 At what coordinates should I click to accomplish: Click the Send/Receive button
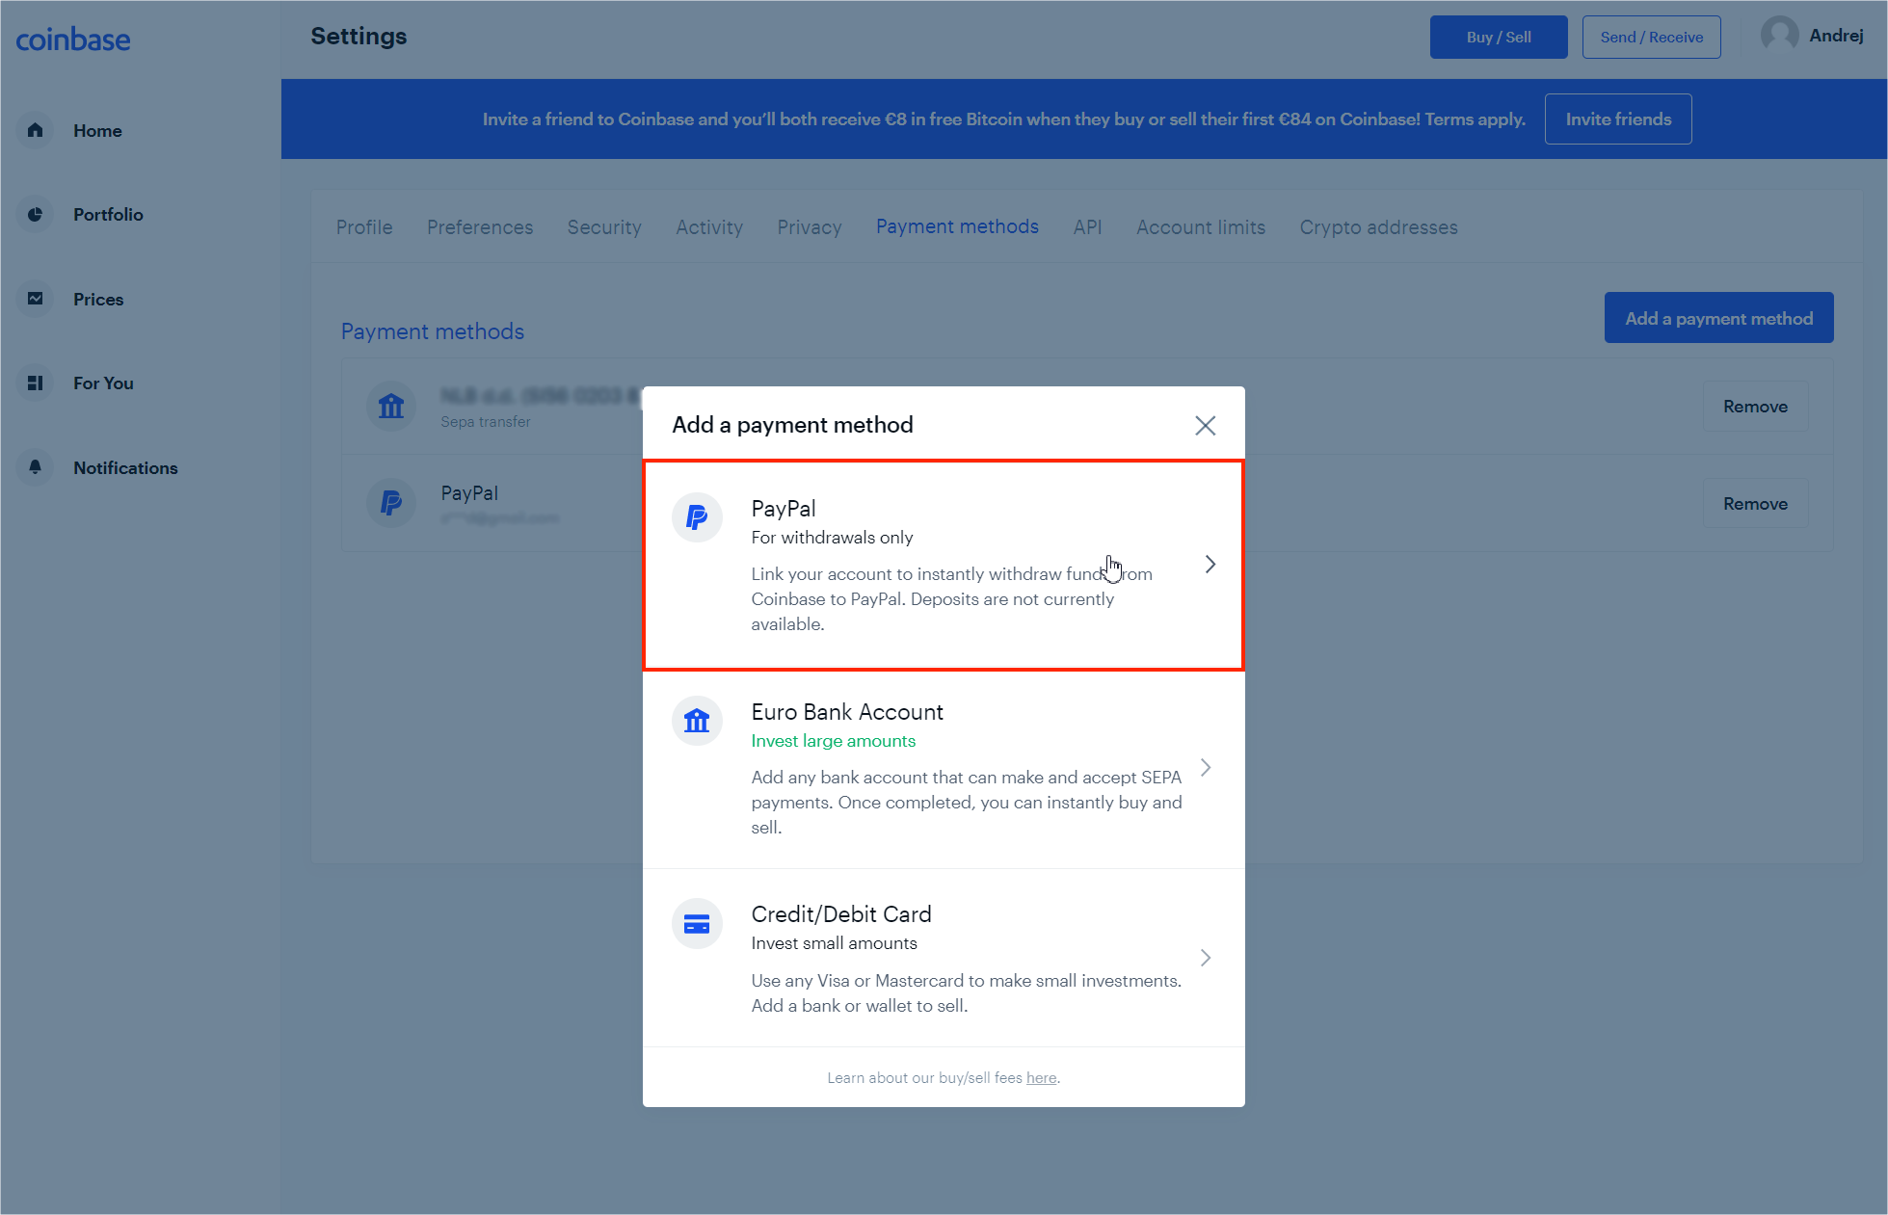coord(1649,38)
